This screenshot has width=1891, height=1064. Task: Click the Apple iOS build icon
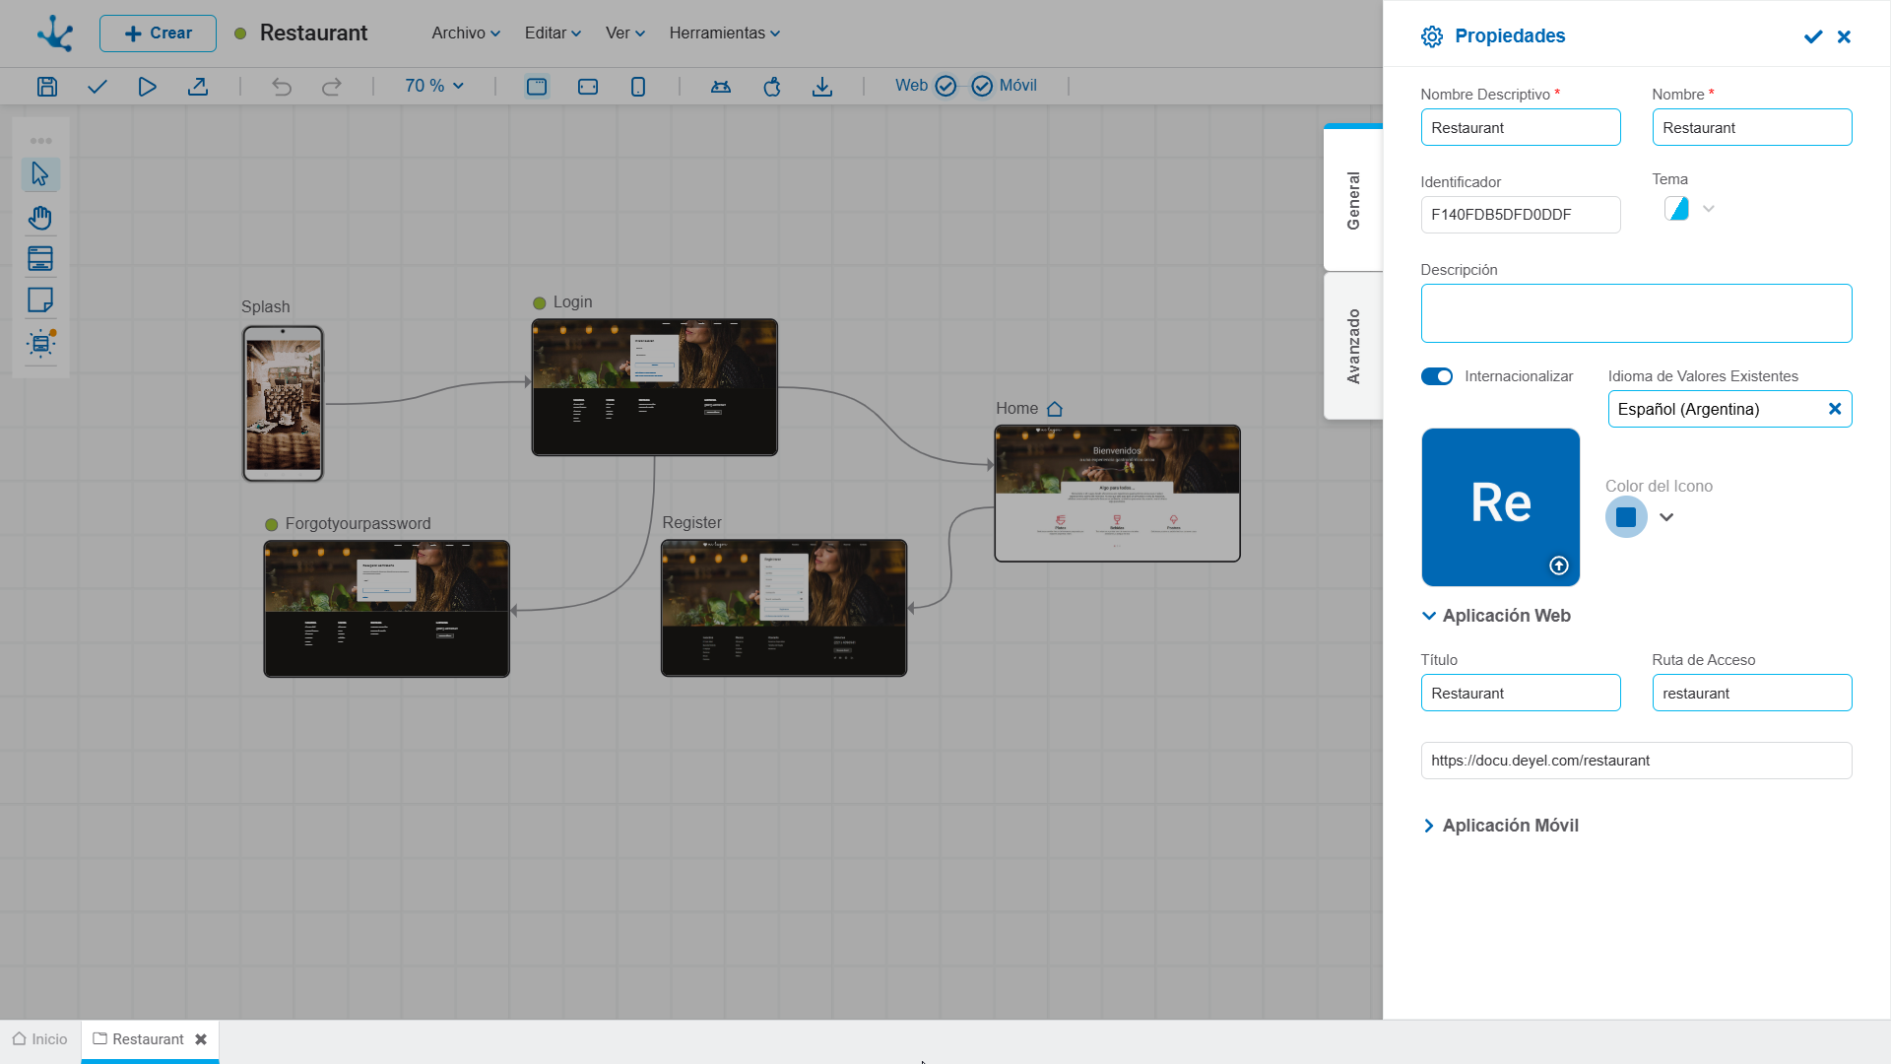click(772, 87)
